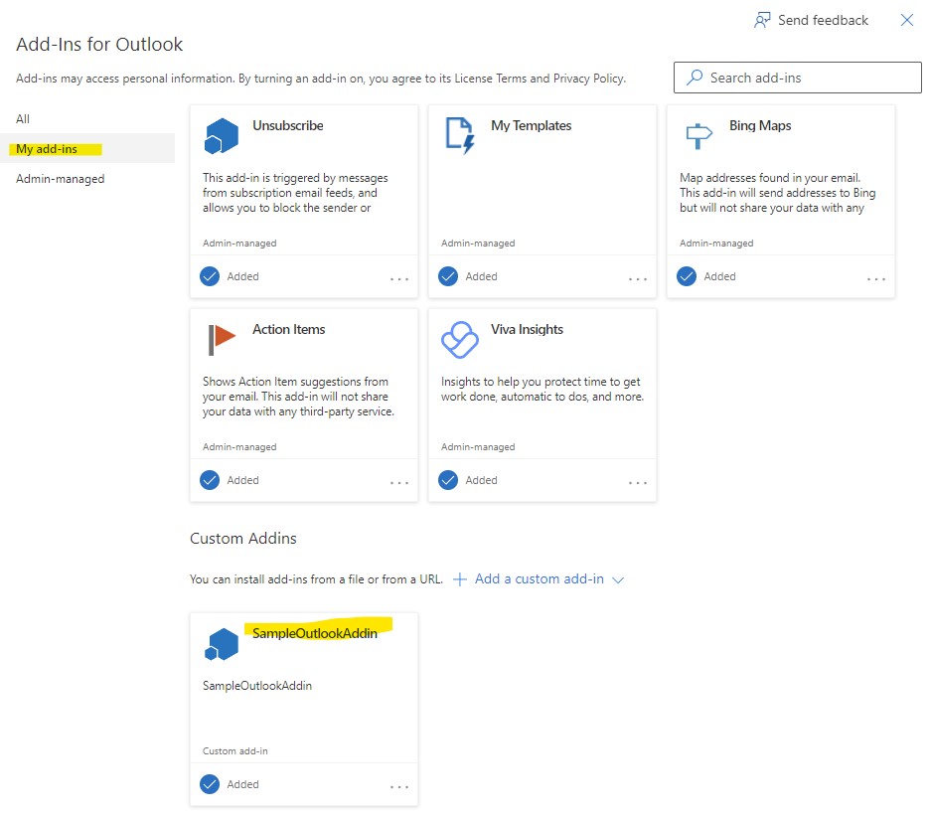Click the search magnifier in Search add-ins
This screenshot has height=817, width=929.
tap(693, 77)
